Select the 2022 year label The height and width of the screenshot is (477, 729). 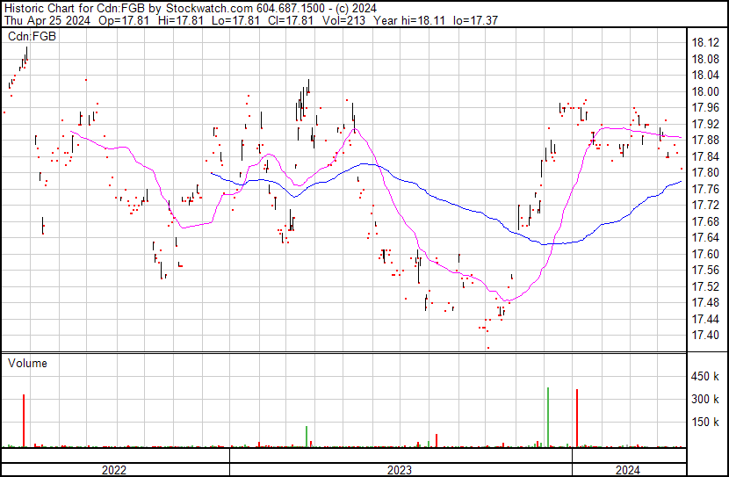point(114,470)
